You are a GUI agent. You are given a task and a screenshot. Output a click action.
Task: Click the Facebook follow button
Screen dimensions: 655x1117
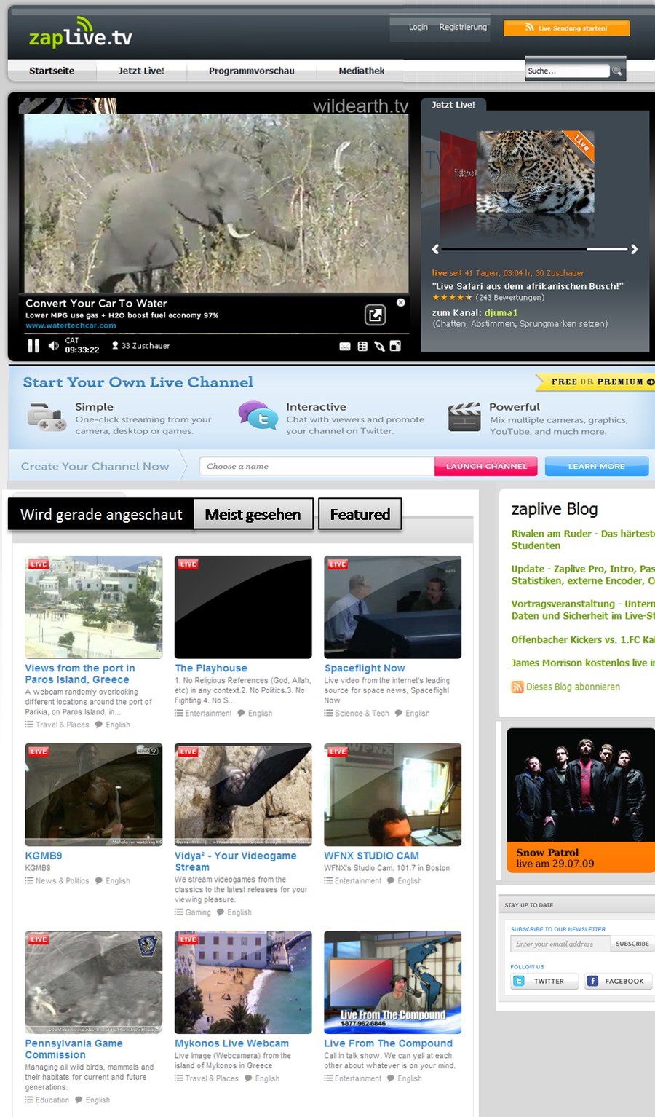(x=619, y=982)
